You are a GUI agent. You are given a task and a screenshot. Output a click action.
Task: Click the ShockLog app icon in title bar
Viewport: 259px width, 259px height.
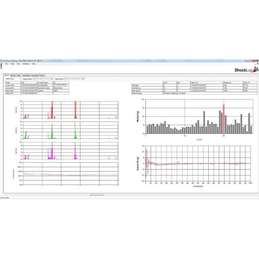tap(1, 61)
